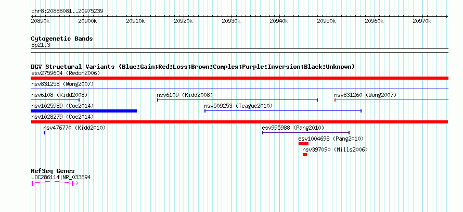Open esv995988 (Pang2010) label

tap(293, 128)
